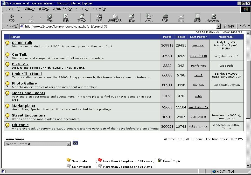Image resolution: width=251 pixels, height=175 pixels.
Task: Click the lightbulb icon beside S2000 Talk
Action: tap(8, 43)
